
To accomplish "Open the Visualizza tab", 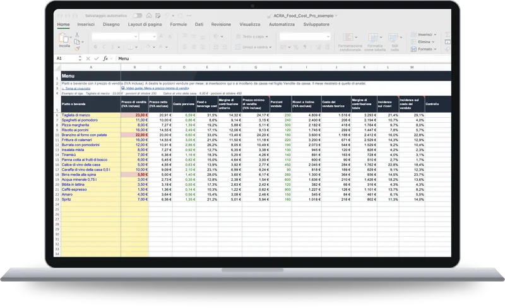I will coord(249,24).
